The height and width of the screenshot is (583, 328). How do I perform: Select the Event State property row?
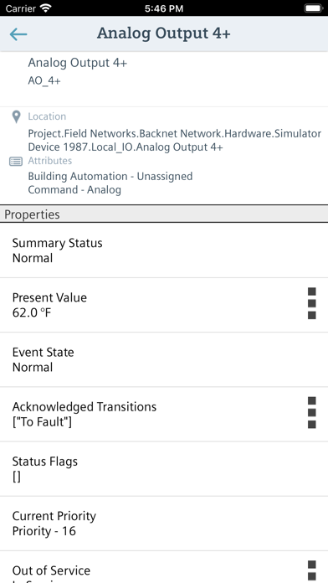164,359
